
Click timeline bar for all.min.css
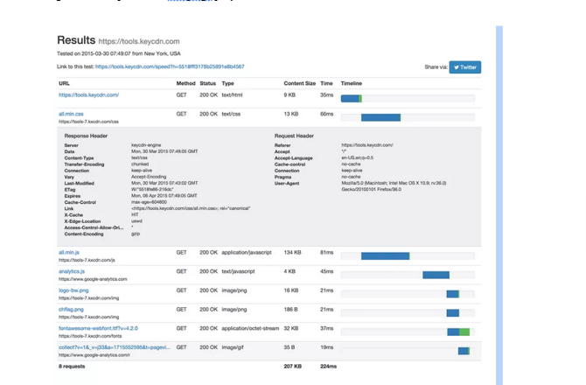[x=380, y=118]
